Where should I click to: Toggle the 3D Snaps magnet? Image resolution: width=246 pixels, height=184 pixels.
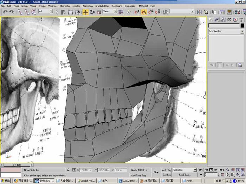point(137,12)
